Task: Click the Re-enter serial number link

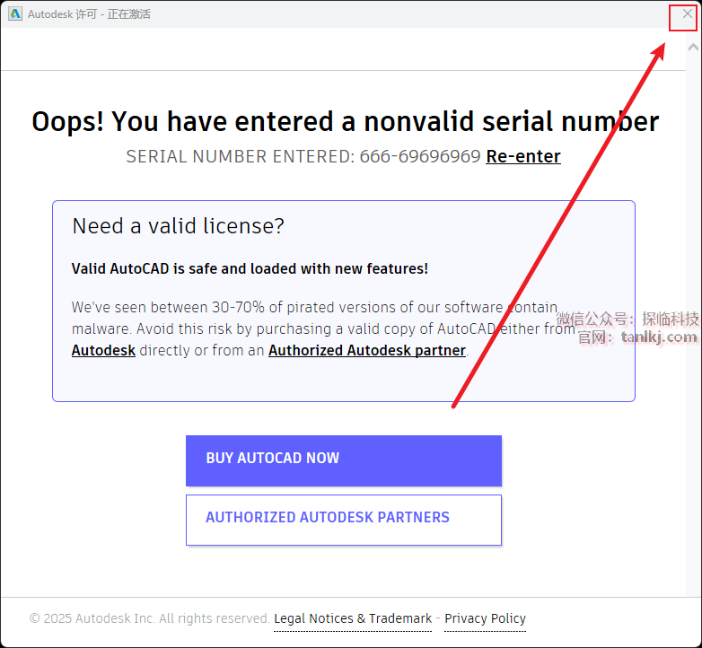Action: tap(523, 157)
